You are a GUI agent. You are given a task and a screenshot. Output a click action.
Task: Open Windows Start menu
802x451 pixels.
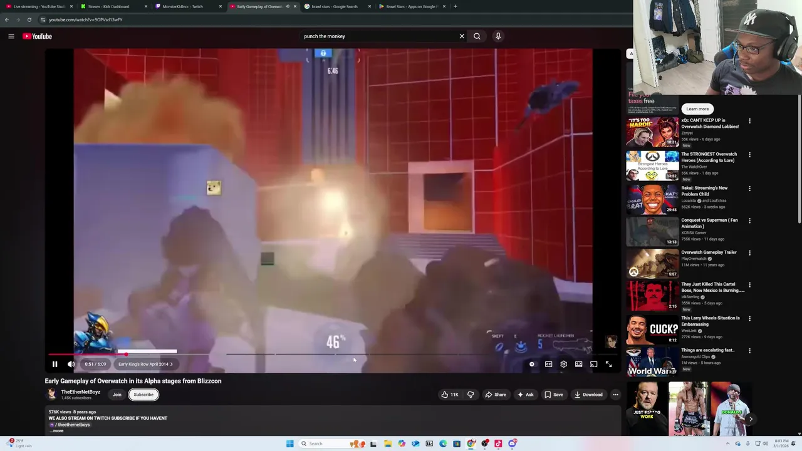click(x=290, y=443)
